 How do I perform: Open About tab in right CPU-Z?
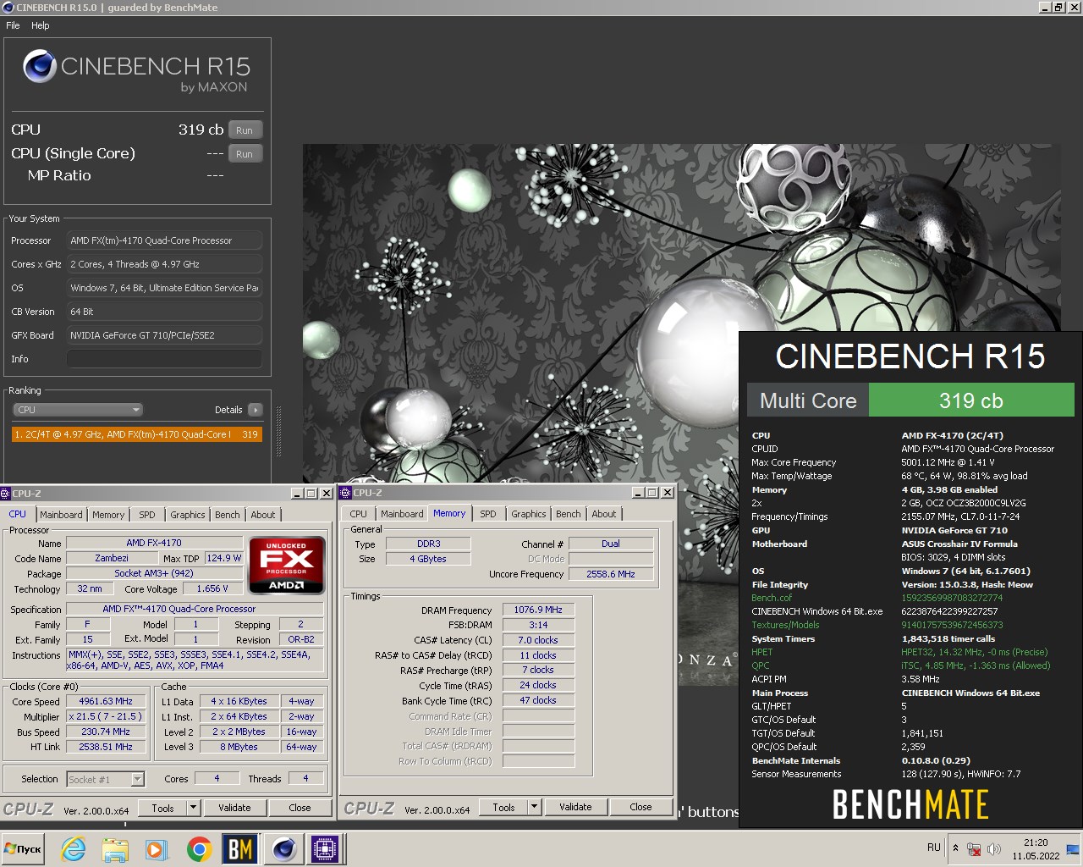tap(604, 514)
